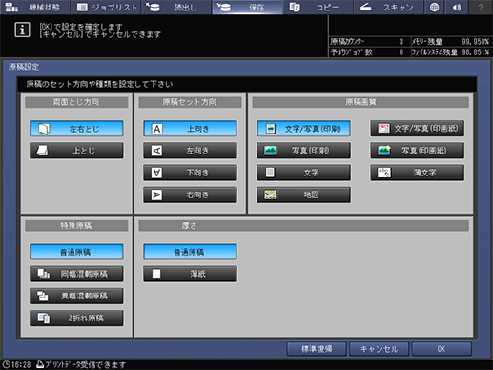The height and width of the screenshot is (370, 493).
Task: Select 普通原稿 under 特殊原稿
Action: (x=76, y=252)
